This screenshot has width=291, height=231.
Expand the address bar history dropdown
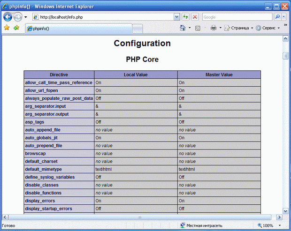[177, 17]
